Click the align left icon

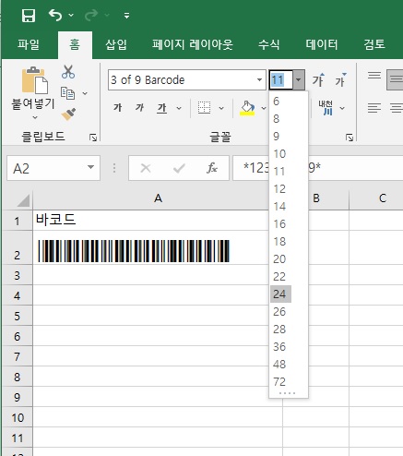[374, 108]
